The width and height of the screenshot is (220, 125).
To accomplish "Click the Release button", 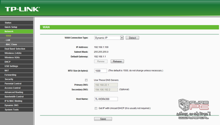I will (117, 61).
